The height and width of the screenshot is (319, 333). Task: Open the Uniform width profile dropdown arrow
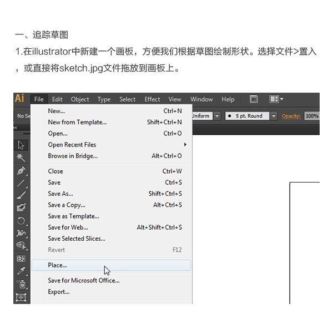click(217, 116)
